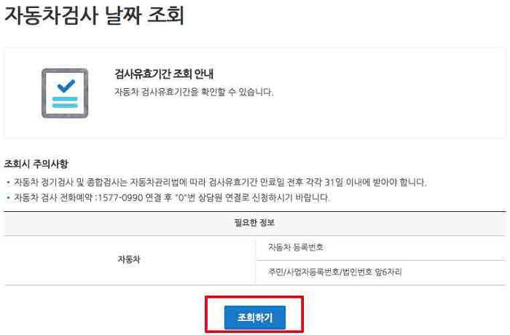510x335 pixels.
Task: Click the blue 조회하기 button
Action: tap(255, 317)
